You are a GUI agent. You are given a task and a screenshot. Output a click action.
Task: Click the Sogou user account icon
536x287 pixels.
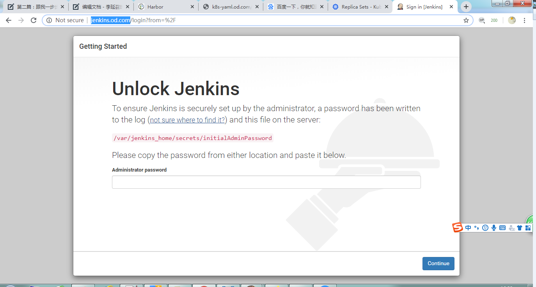pyautogui.click(x=511, y=228)
